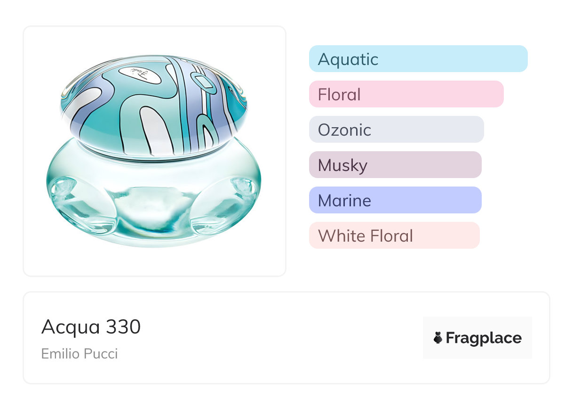Select the blue Aquatic accord bar
Viewport: 573px width, 407px height.
(418, 59)
